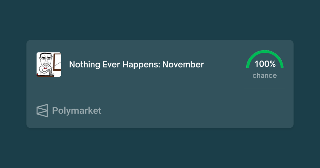Click the word "November" in the title
This screenshot has width=320, height=168.
pyautogui.click(x=183, y=65)
